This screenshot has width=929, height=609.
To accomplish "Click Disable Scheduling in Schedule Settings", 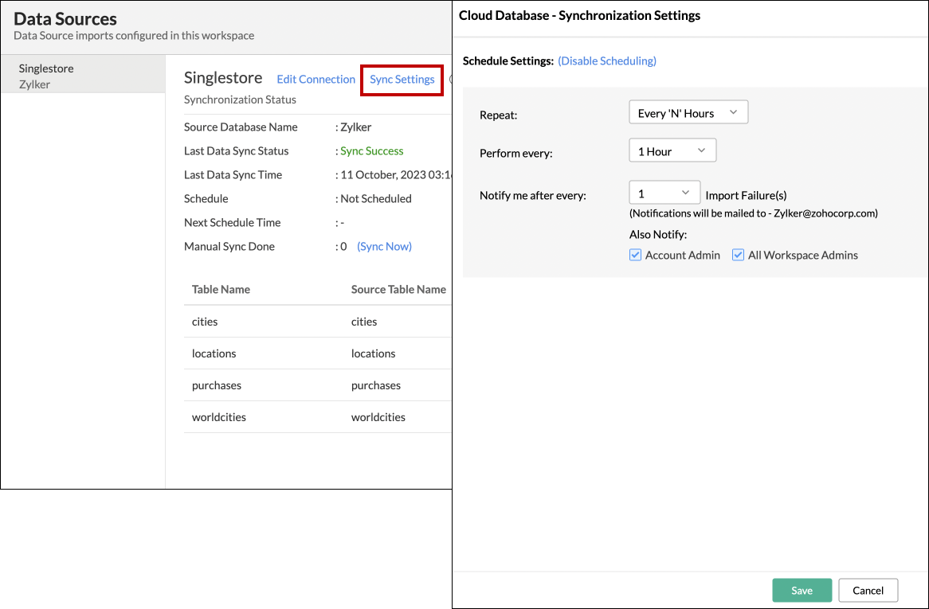I will coord(606,61).
